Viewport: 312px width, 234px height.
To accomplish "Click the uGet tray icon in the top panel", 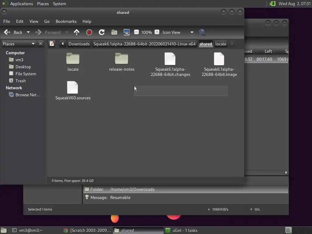I will [273, 4].
